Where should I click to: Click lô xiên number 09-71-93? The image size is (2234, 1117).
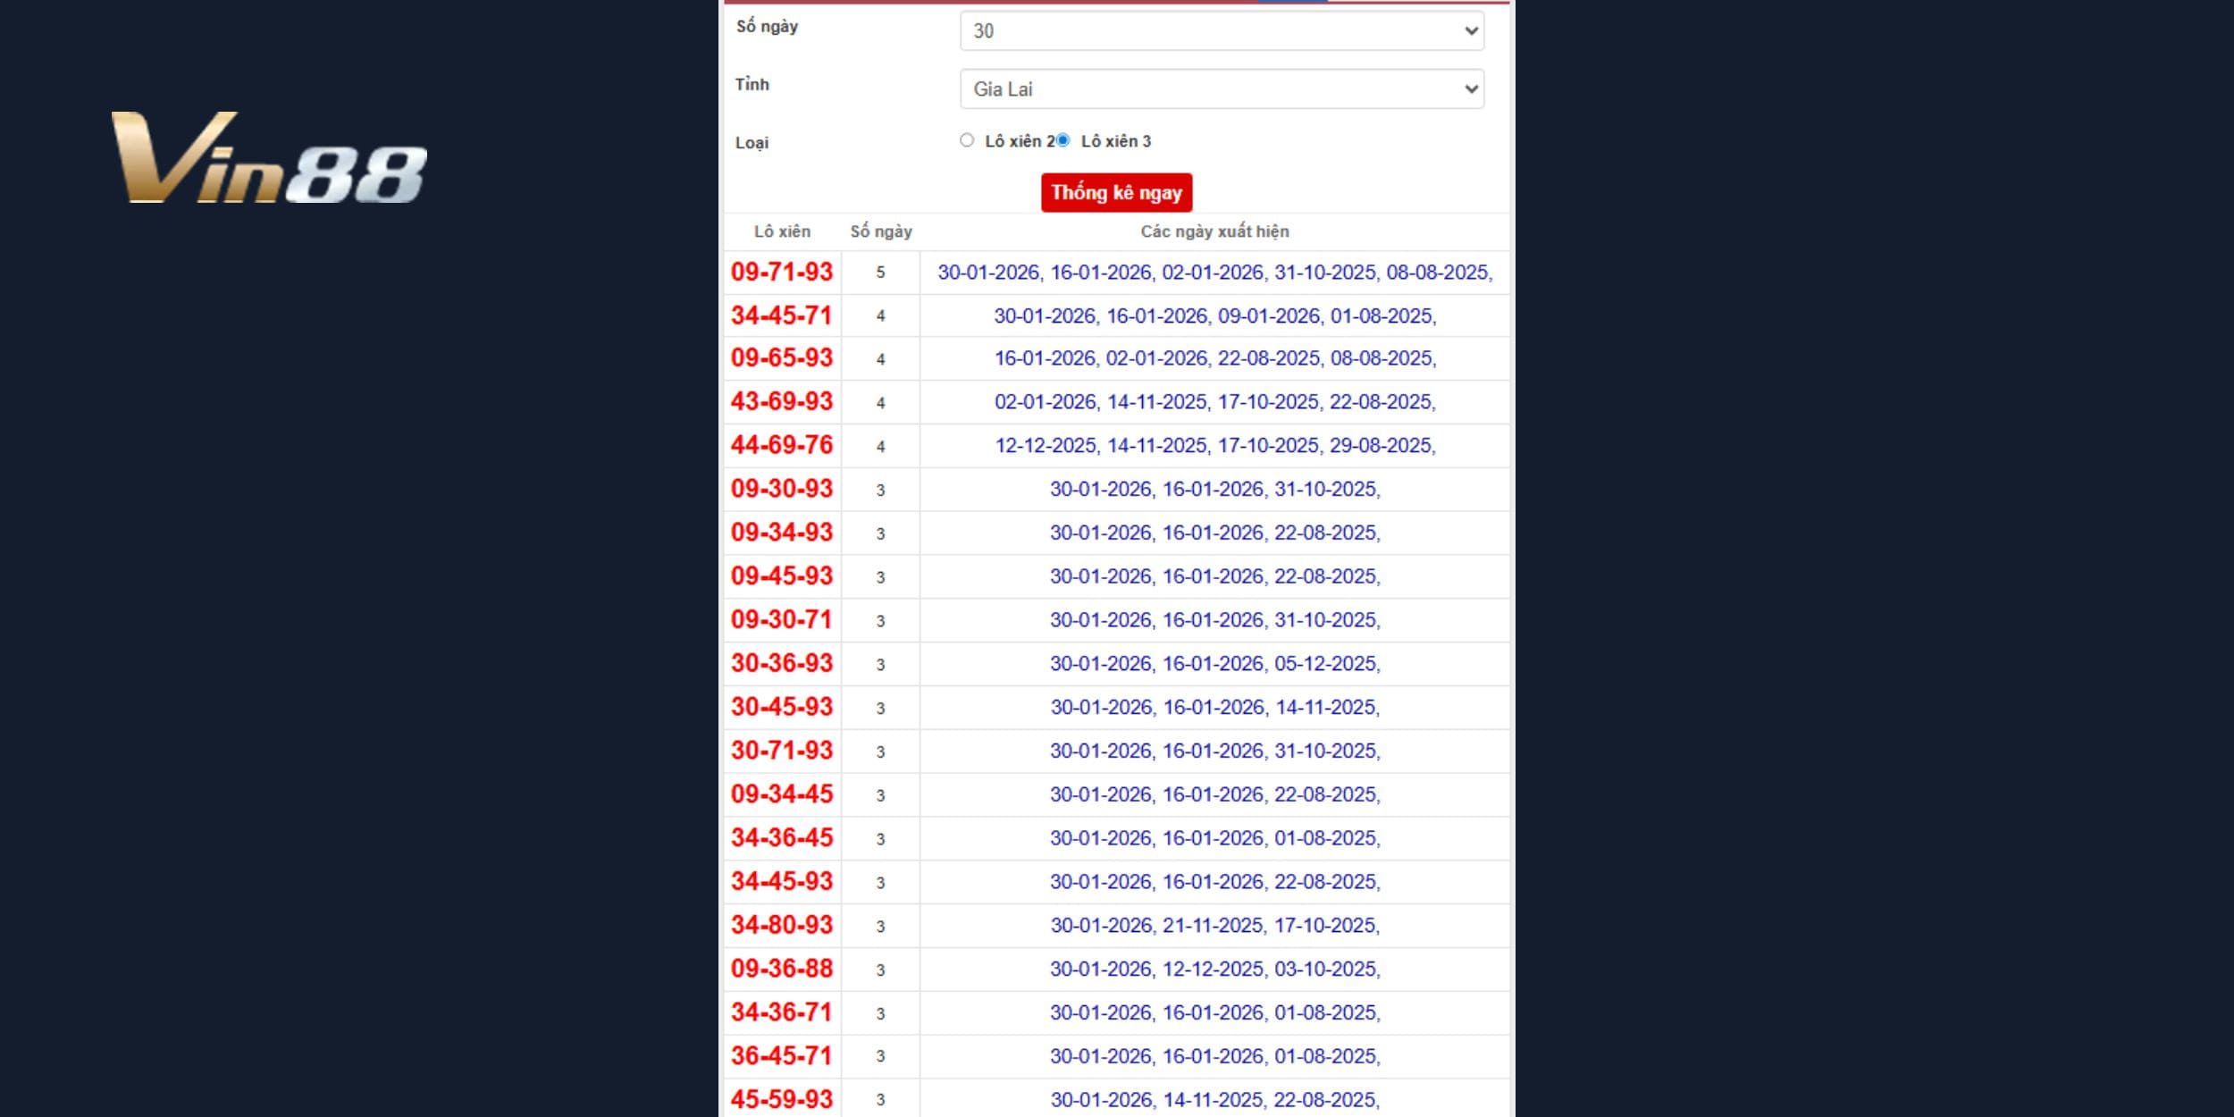click(781, 273)
